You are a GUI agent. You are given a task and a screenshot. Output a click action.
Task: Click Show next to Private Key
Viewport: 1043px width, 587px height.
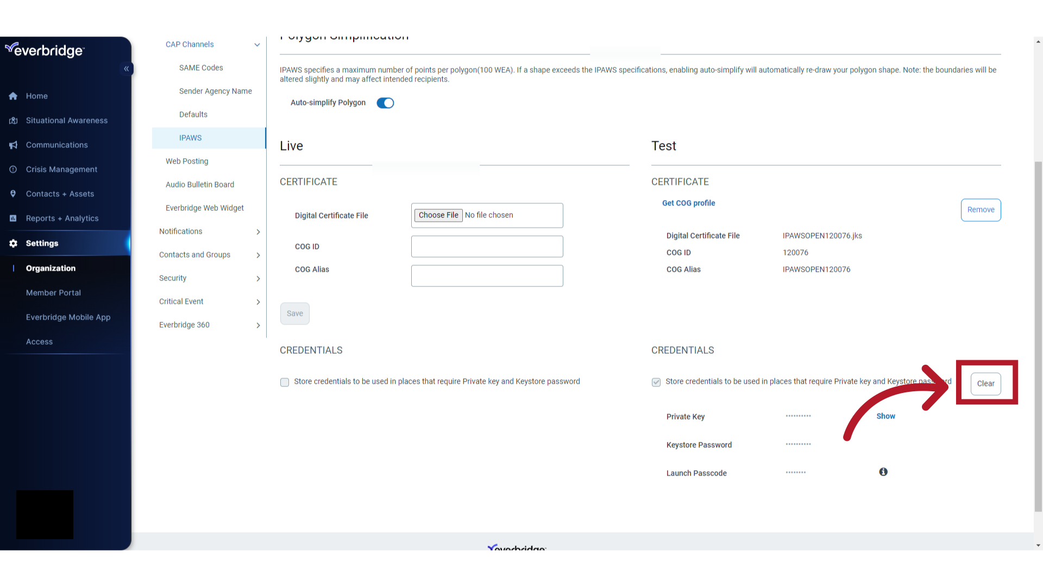885,416
